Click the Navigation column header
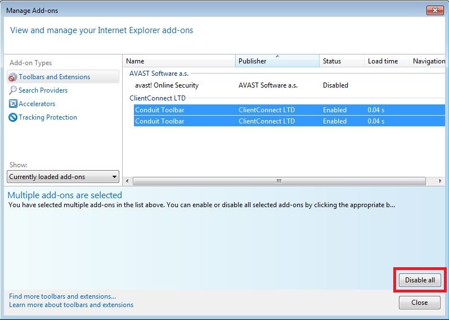The height and width of the screenshot is (320, 449). [x=427, y=61]
